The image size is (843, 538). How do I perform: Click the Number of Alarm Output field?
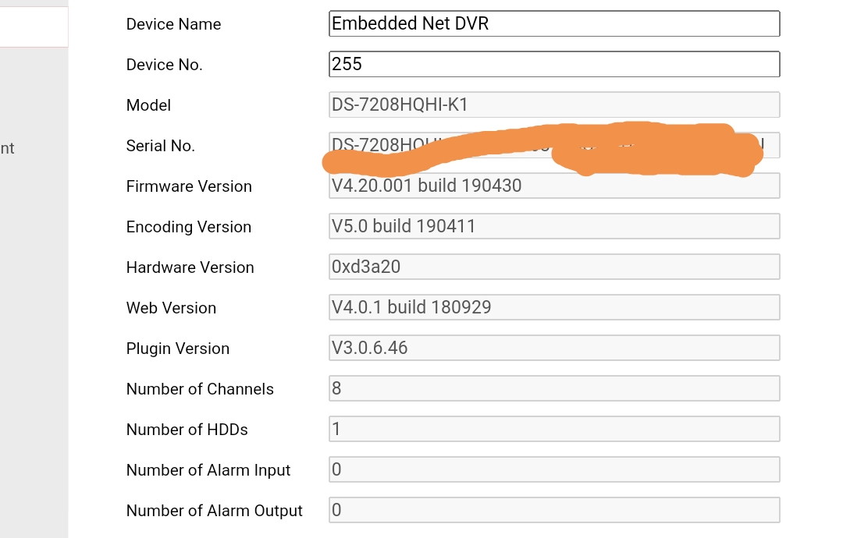pyautogui.click(x=554, y=510)
